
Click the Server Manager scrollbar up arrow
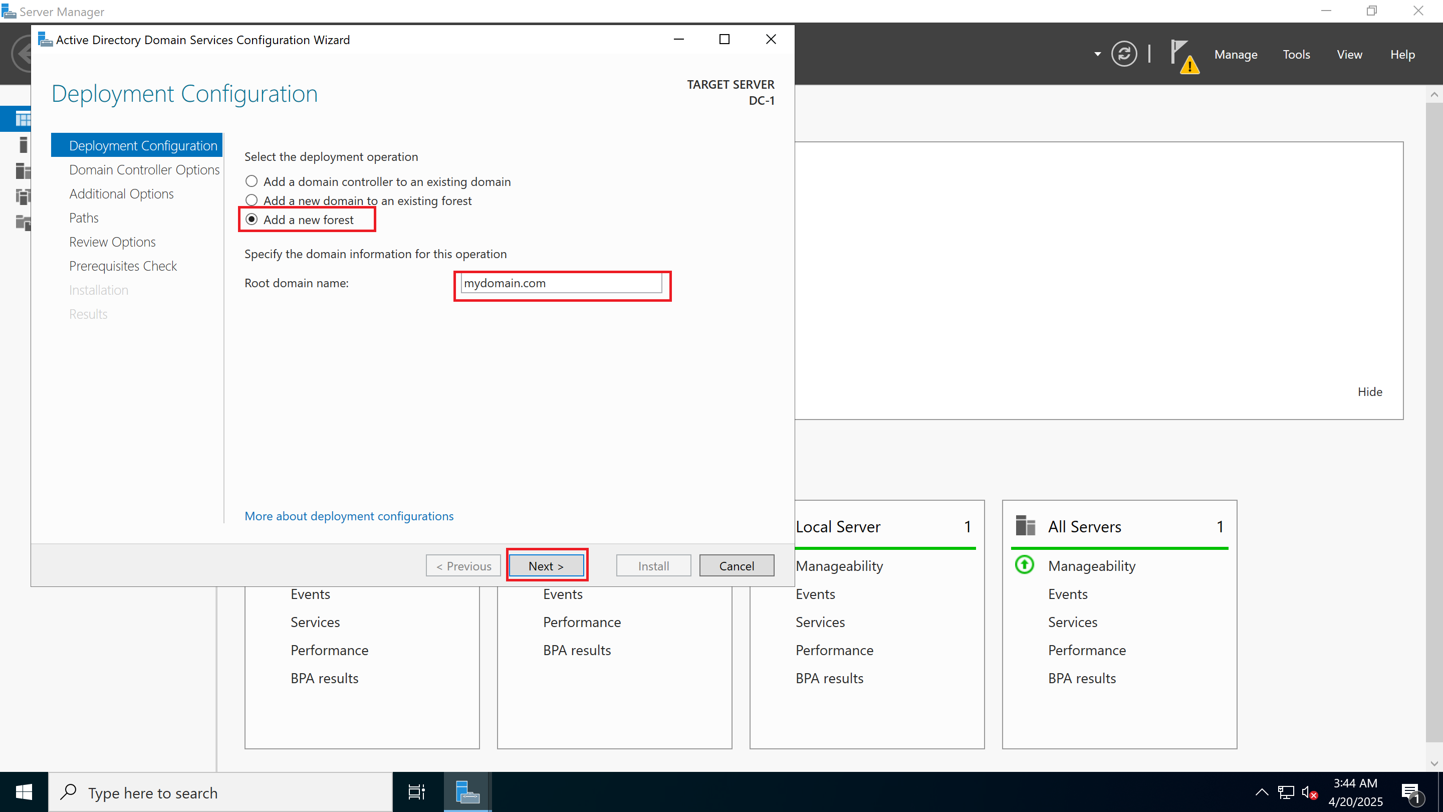pyautogui.click(x=1434, y=94)
